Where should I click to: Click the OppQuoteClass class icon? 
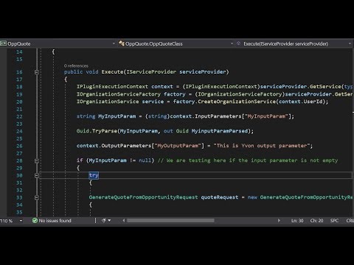coord(122,43)
